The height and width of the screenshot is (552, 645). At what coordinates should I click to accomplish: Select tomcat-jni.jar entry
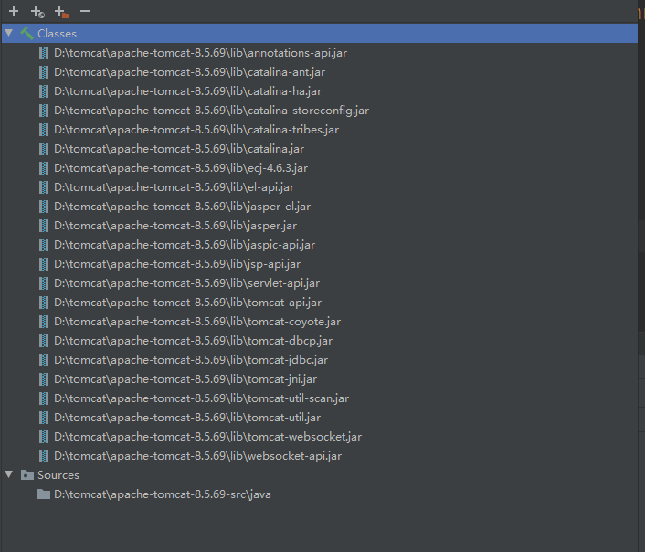(x=185, y=378)
